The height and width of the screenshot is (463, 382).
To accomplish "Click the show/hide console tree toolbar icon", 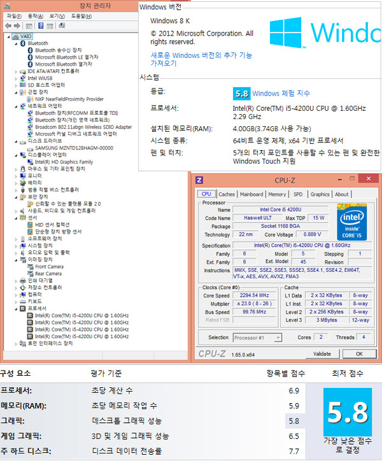I will click(29, 26).
